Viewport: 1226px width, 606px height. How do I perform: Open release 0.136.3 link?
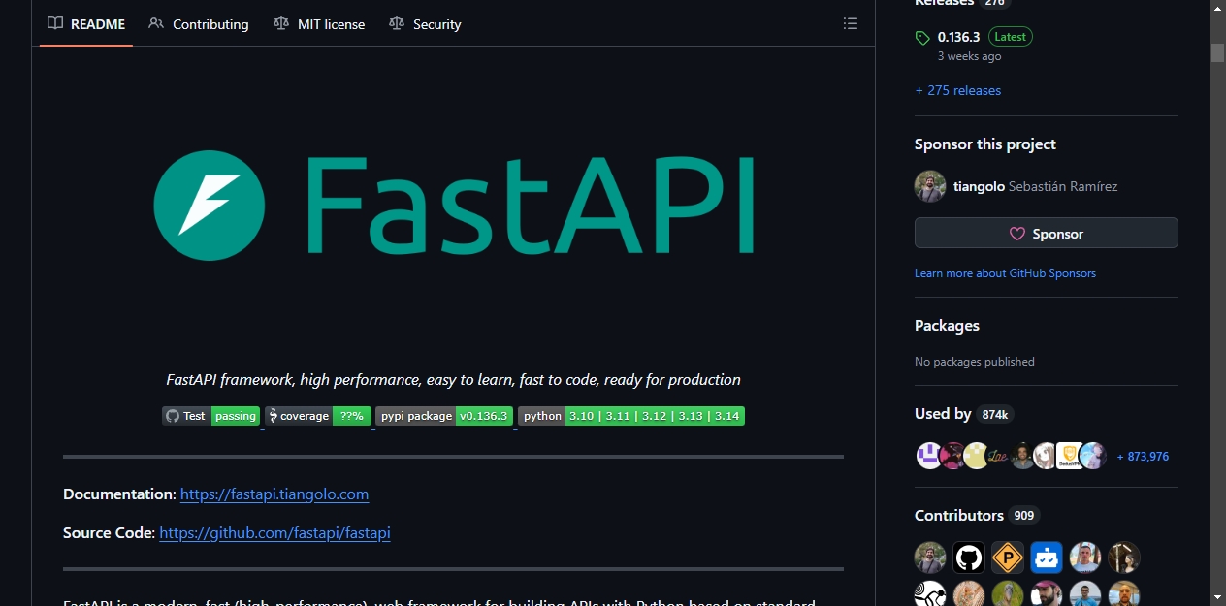coord(958,37)
